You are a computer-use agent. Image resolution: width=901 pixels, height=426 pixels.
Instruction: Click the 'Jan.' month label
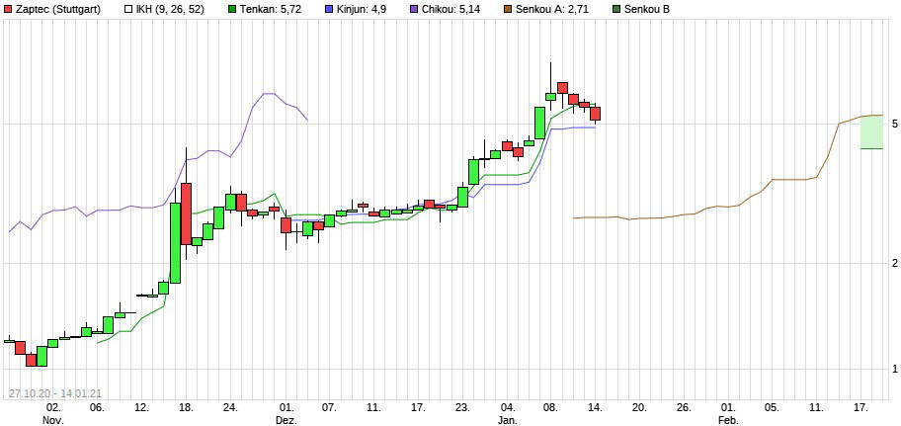pyautogui.click(x=507, y=420)
